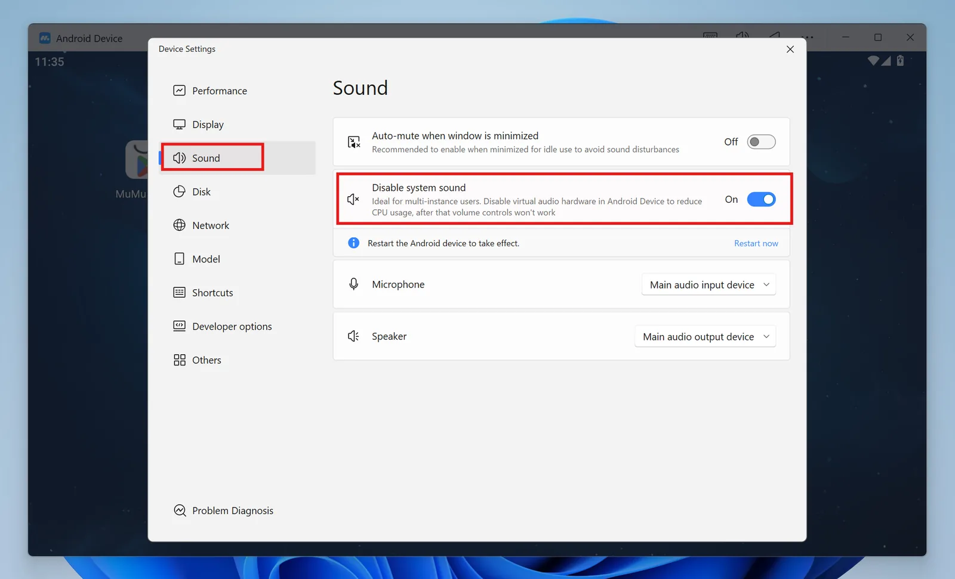Select the Sound settings section
The width and height of the screenshot is (955, 579).
tap(238, 158)
